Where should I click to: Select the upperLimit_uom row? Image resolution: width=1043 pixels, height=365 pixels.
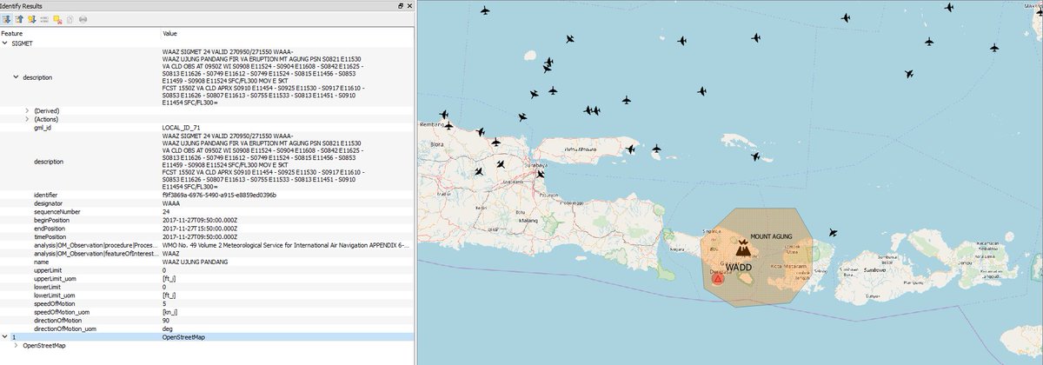206,278
